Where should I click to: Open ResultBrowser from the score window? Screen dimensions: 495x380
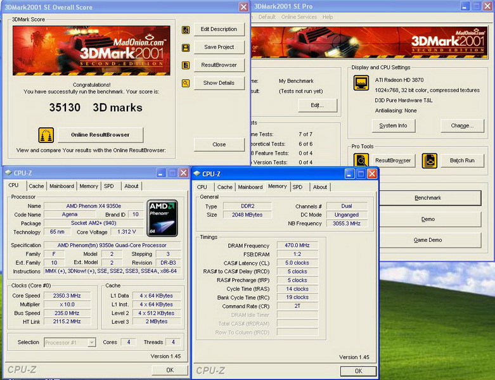pos(219,65)
